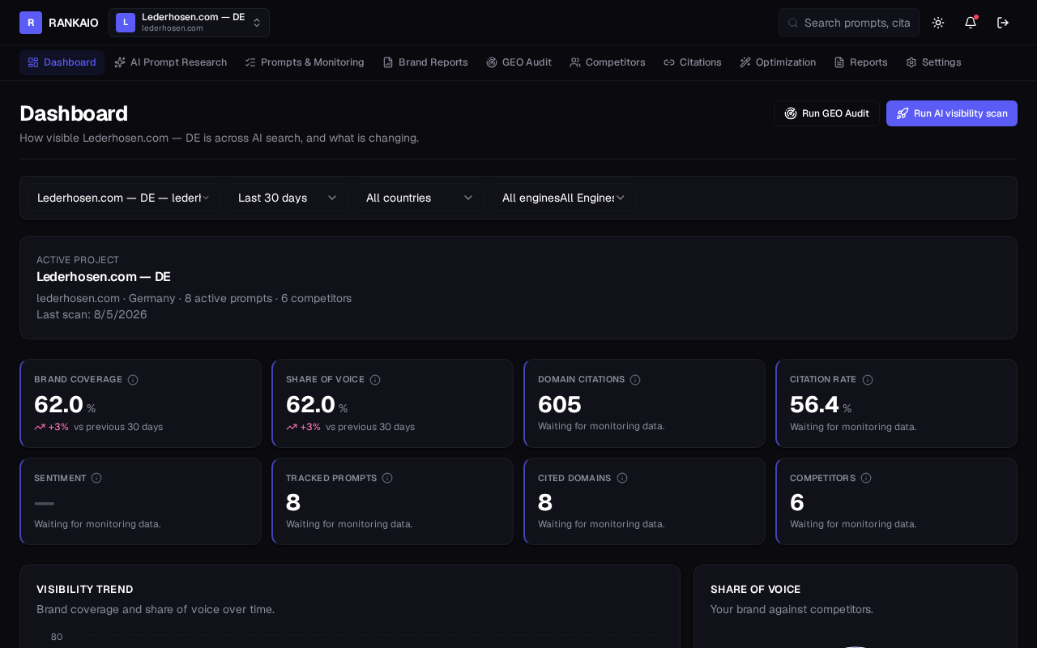Open the Last 30 days dropdown
The image size is (1037, 648).
click(288, 198)
